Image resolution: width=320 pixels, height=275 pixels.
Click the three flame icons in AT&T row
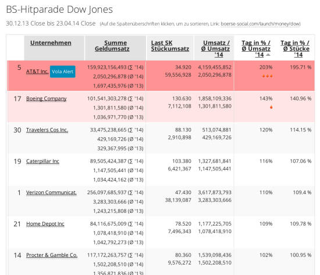point(268,76)
